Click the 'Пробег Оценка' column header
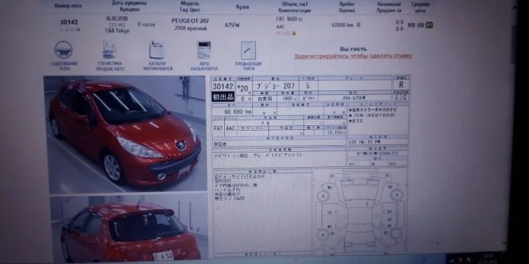 [x=346, y=7]
